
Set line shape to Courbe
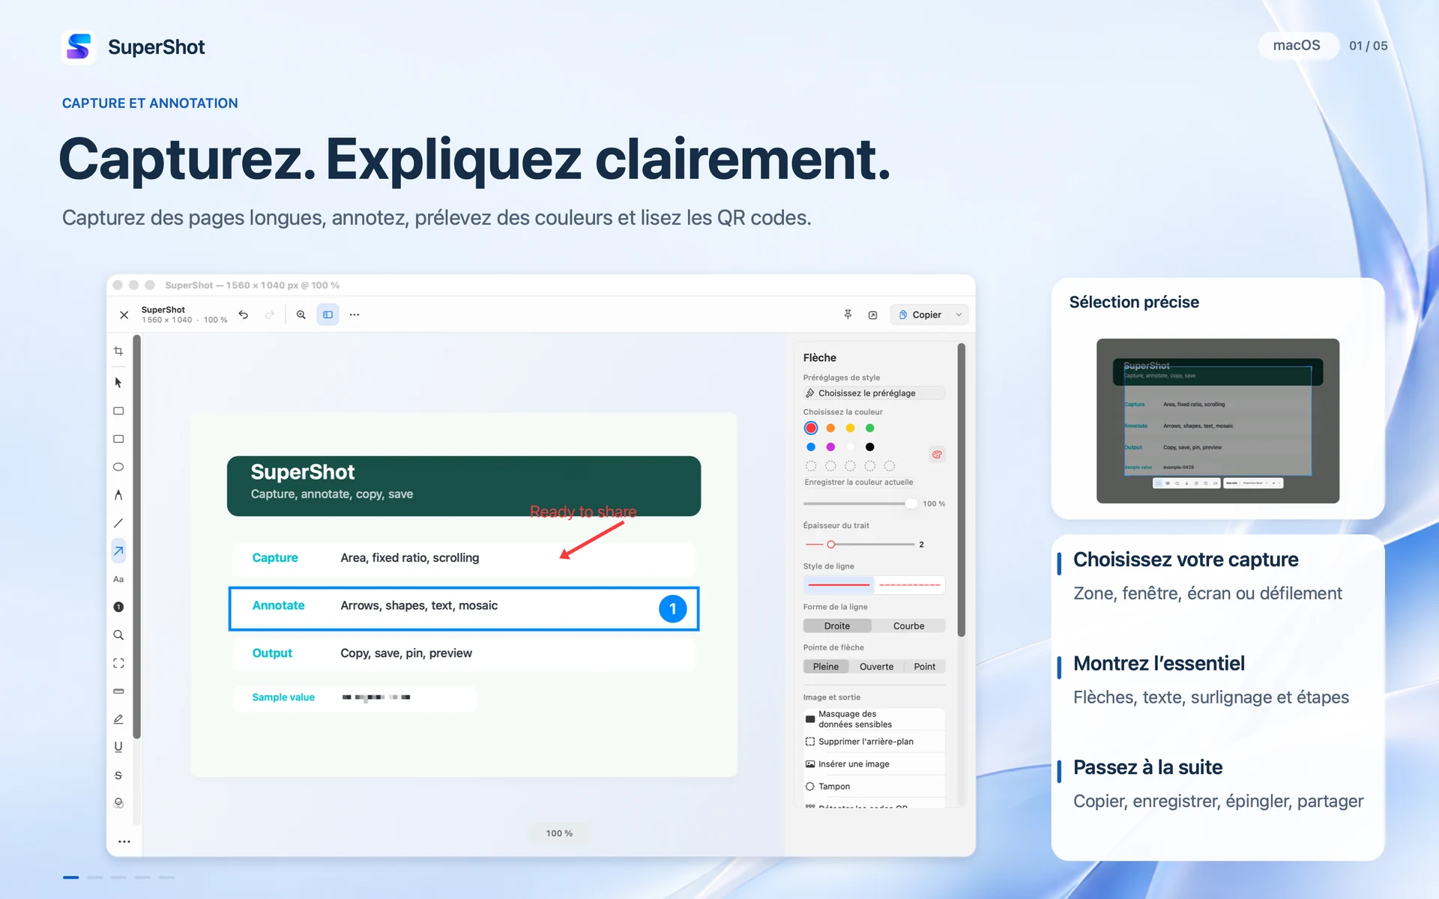point(908,626)
